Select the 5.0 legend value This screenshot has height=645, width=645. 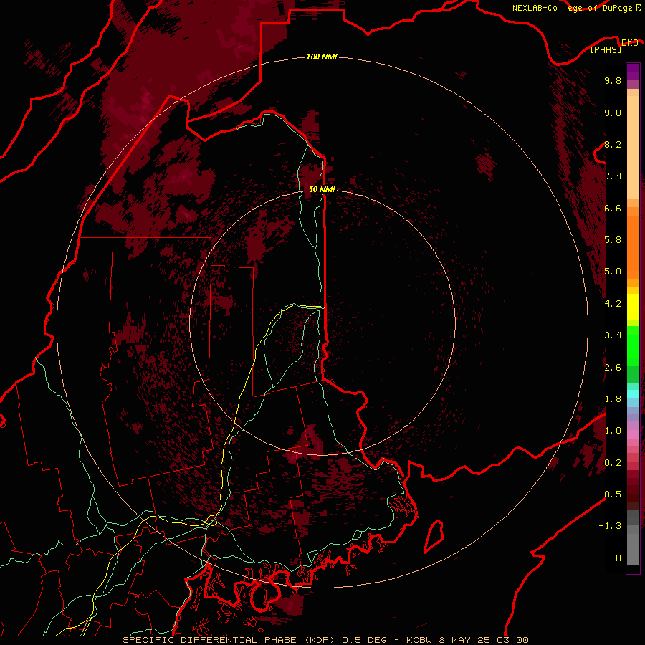613,272
